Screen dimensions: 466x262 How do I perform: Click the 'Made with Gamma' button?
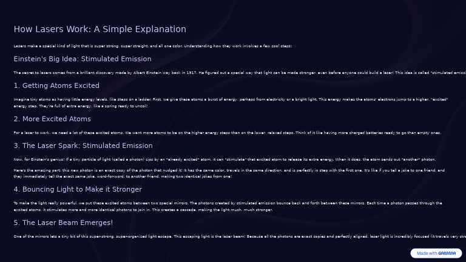(x=436, y=254)
